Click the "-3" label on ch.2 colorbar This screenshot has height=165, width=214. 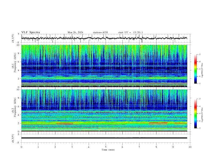tap(199, 99)
